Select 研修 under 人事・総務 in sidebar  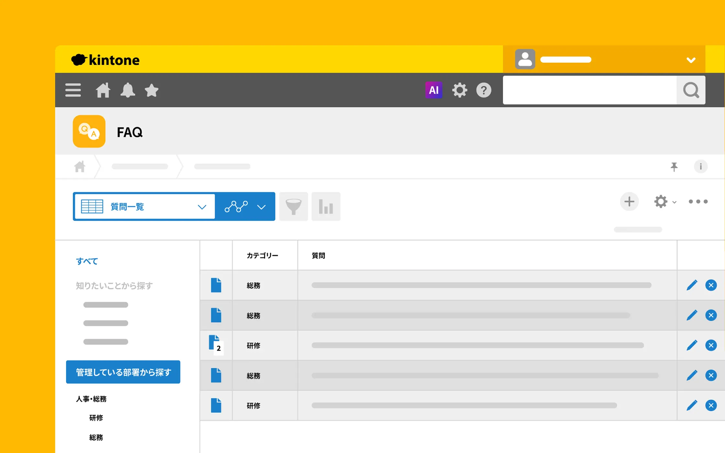click(x=96, y=418)
